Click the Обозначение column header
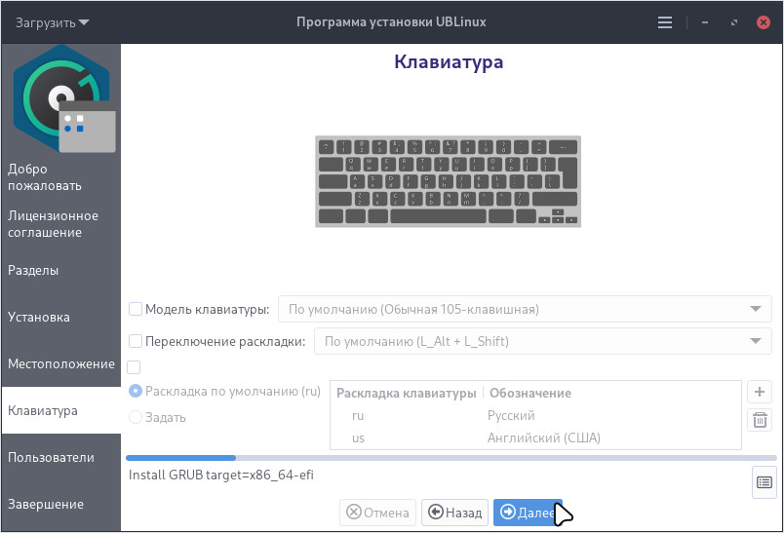784x533 pixels. pyautogui.click(x=530, y=393)
